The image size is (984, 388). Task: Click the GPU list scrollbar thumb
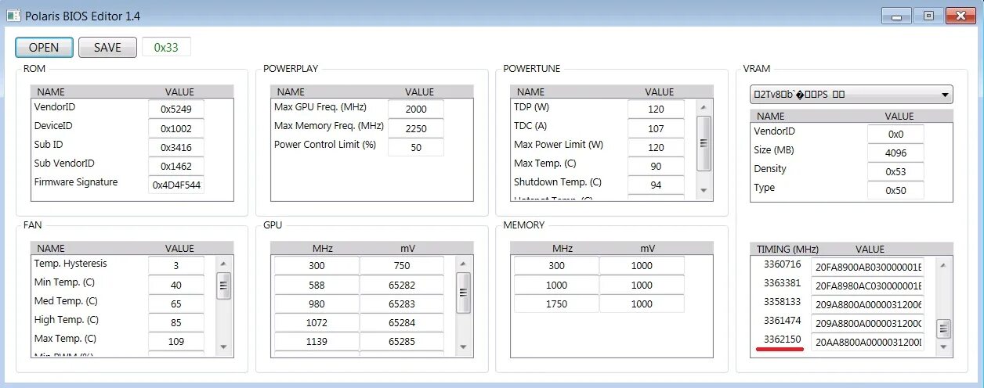464,293
